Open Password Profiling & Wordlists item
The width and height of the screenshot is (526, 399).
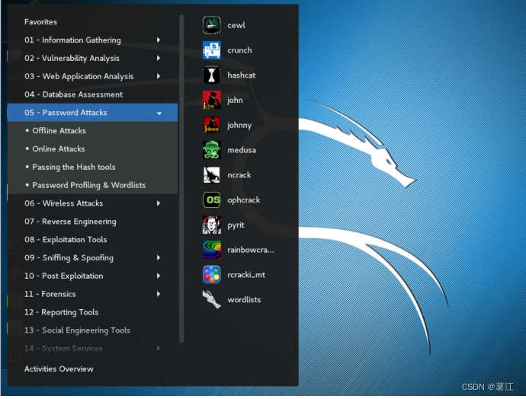tap(92, 185)
